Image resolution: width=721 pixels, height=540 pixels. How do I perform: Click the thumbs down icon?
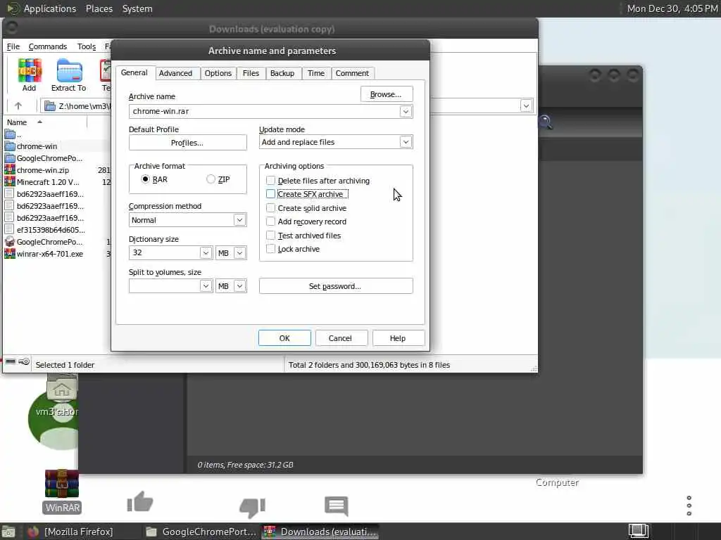point(253,508)
